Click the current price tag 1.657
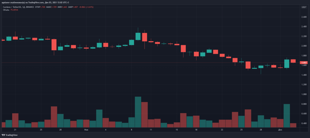This screenshot has width=310, height=138. click(x=304, y=63)
